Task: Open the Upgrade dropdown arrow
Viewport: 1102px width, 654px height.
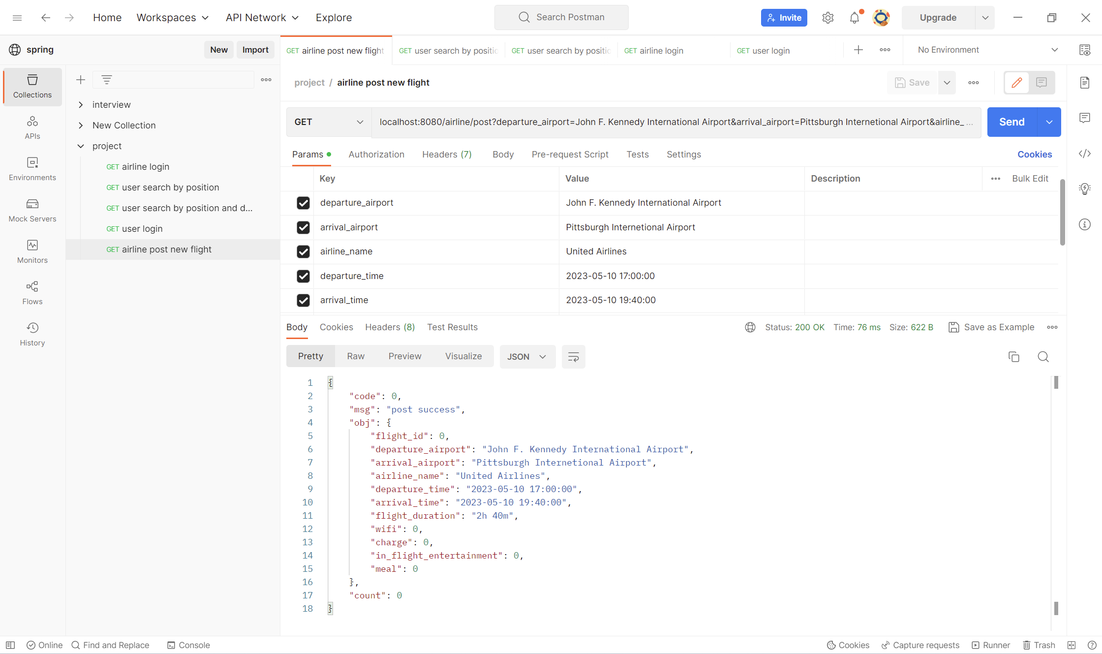Action: click(x=985, y=18)
